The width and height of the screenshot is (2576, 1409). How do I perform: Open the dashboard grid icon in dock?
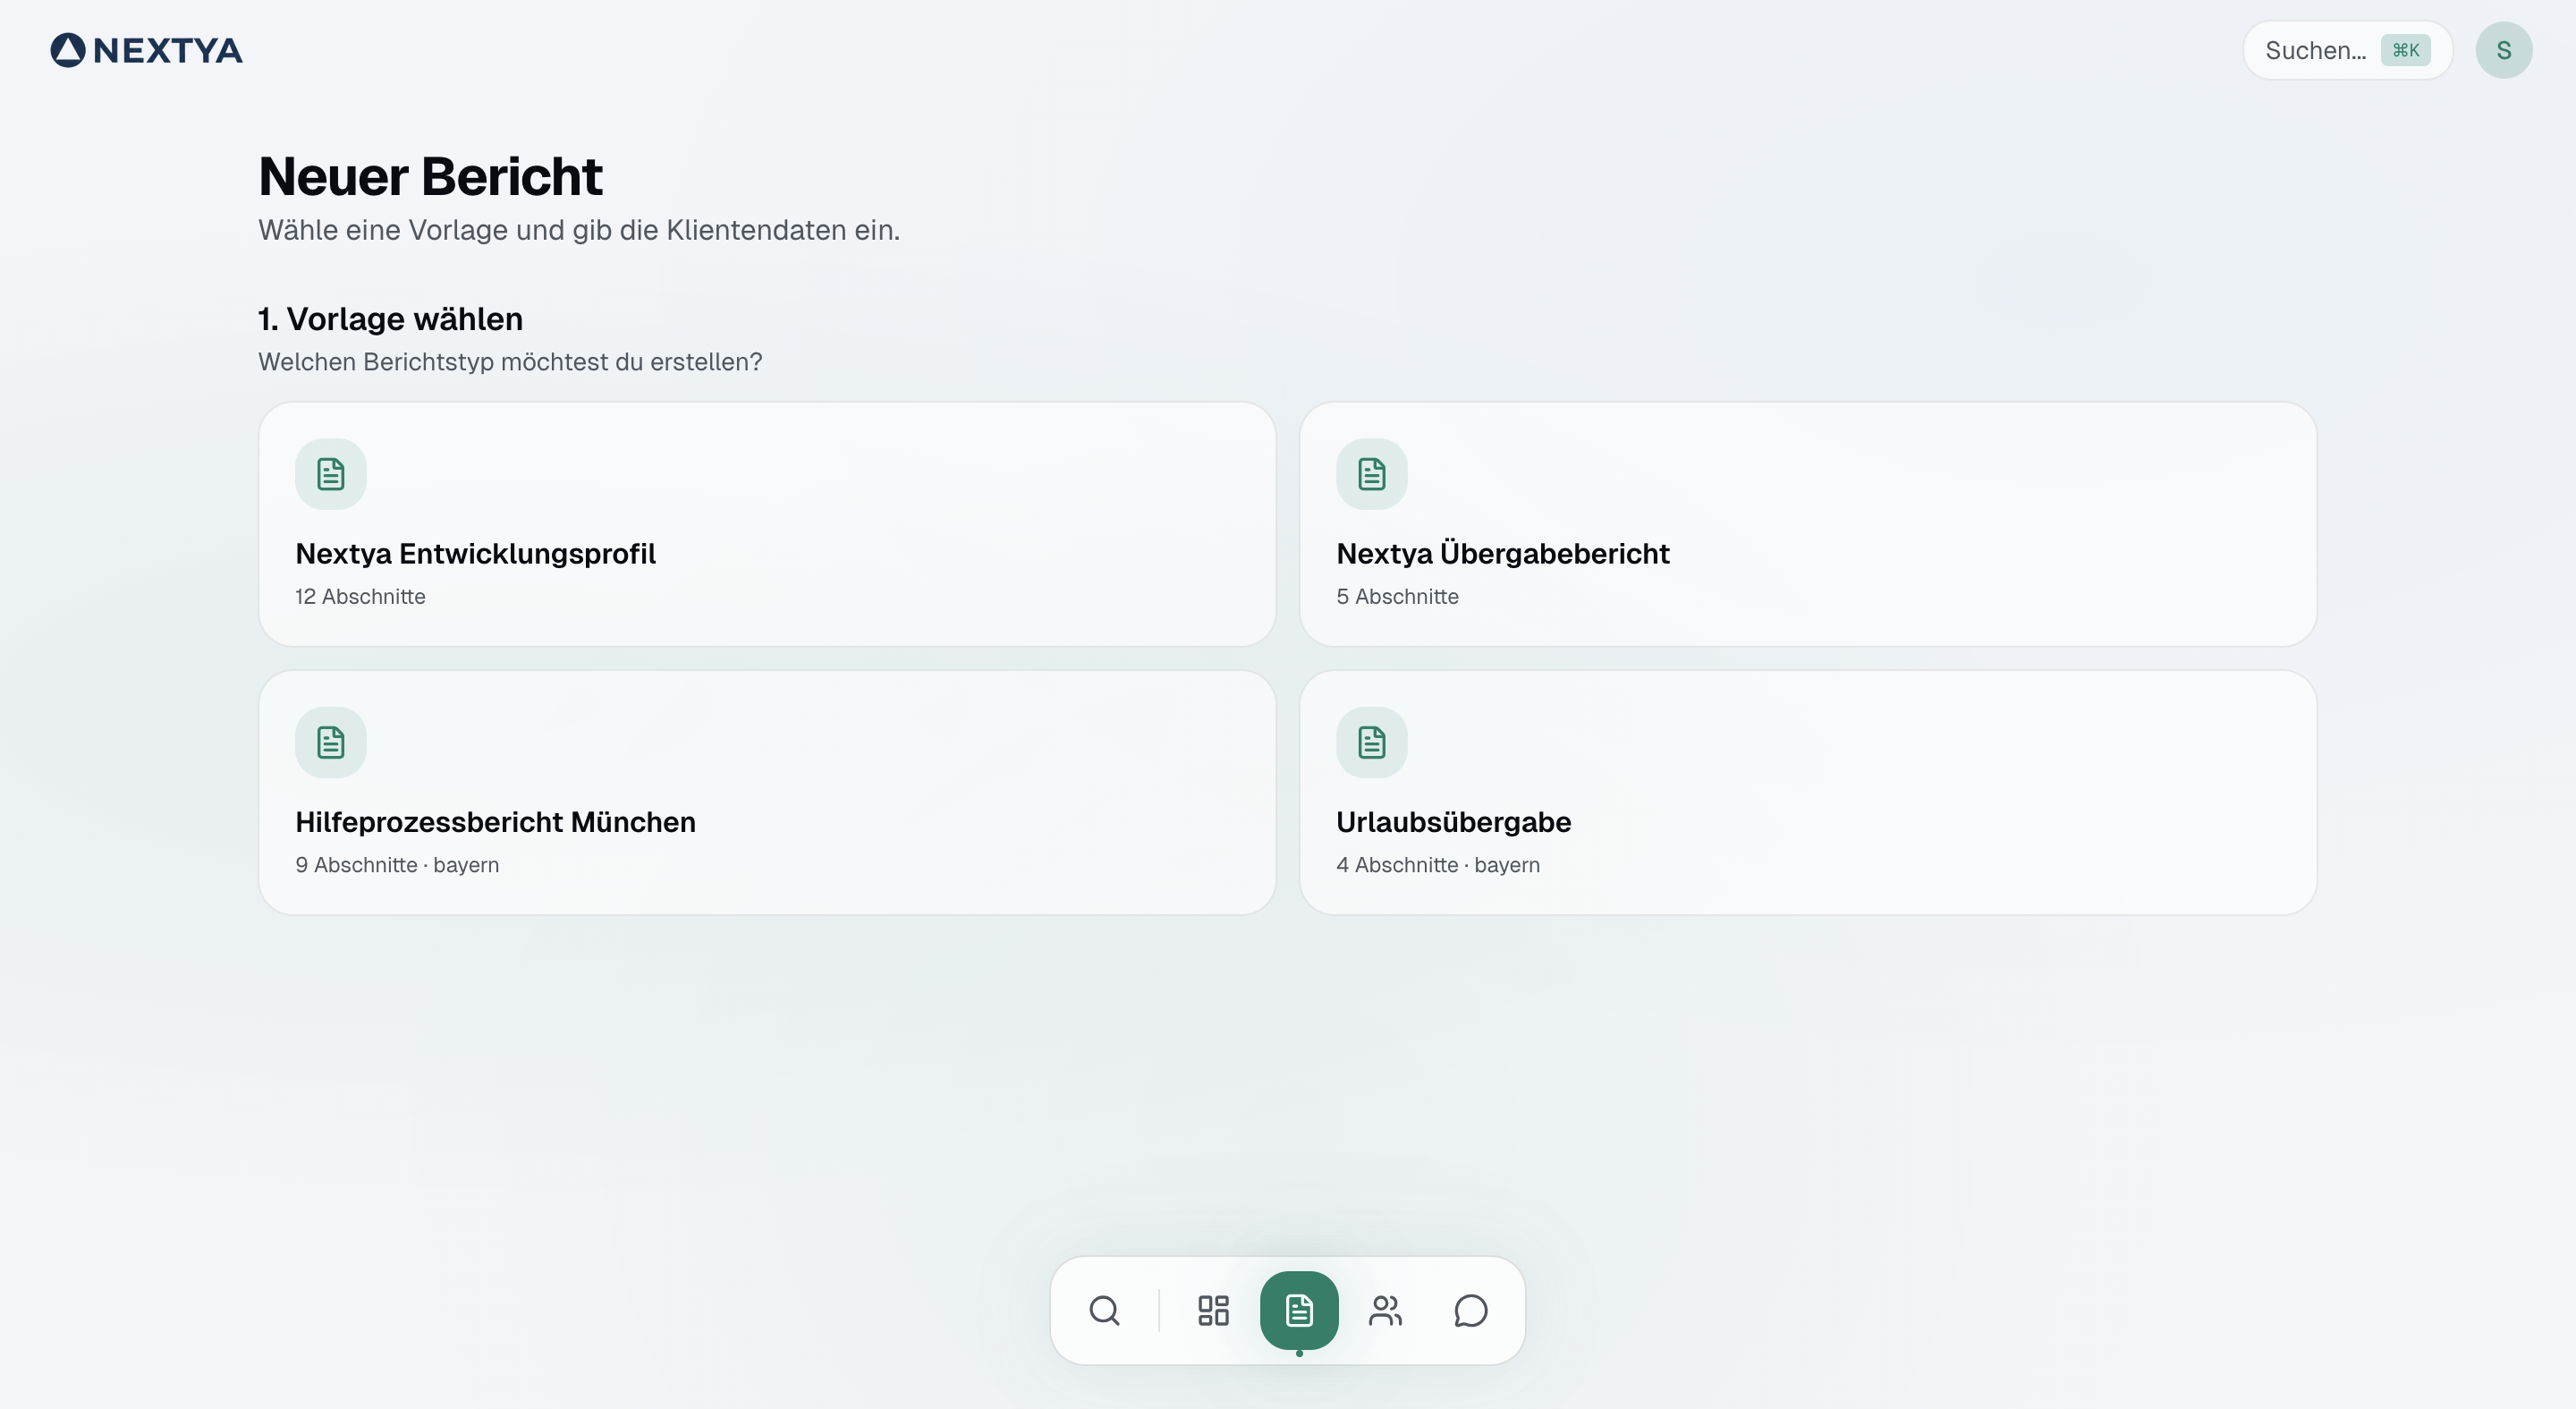click(x=1213, y=1310)
